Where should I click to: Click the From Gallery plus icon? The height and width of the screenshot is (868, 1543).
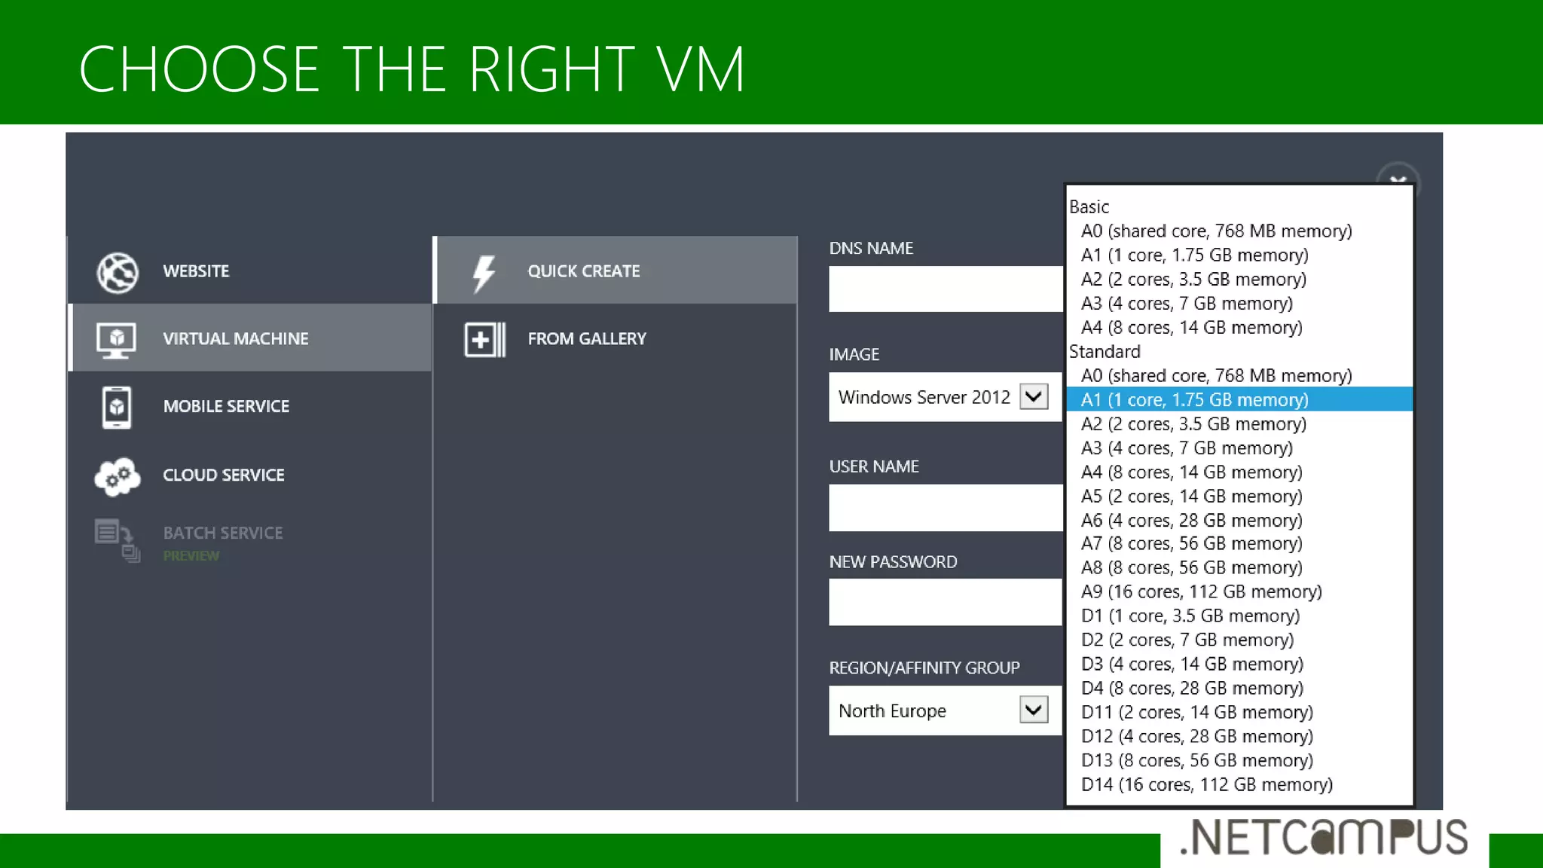click(x=484, y=340)
